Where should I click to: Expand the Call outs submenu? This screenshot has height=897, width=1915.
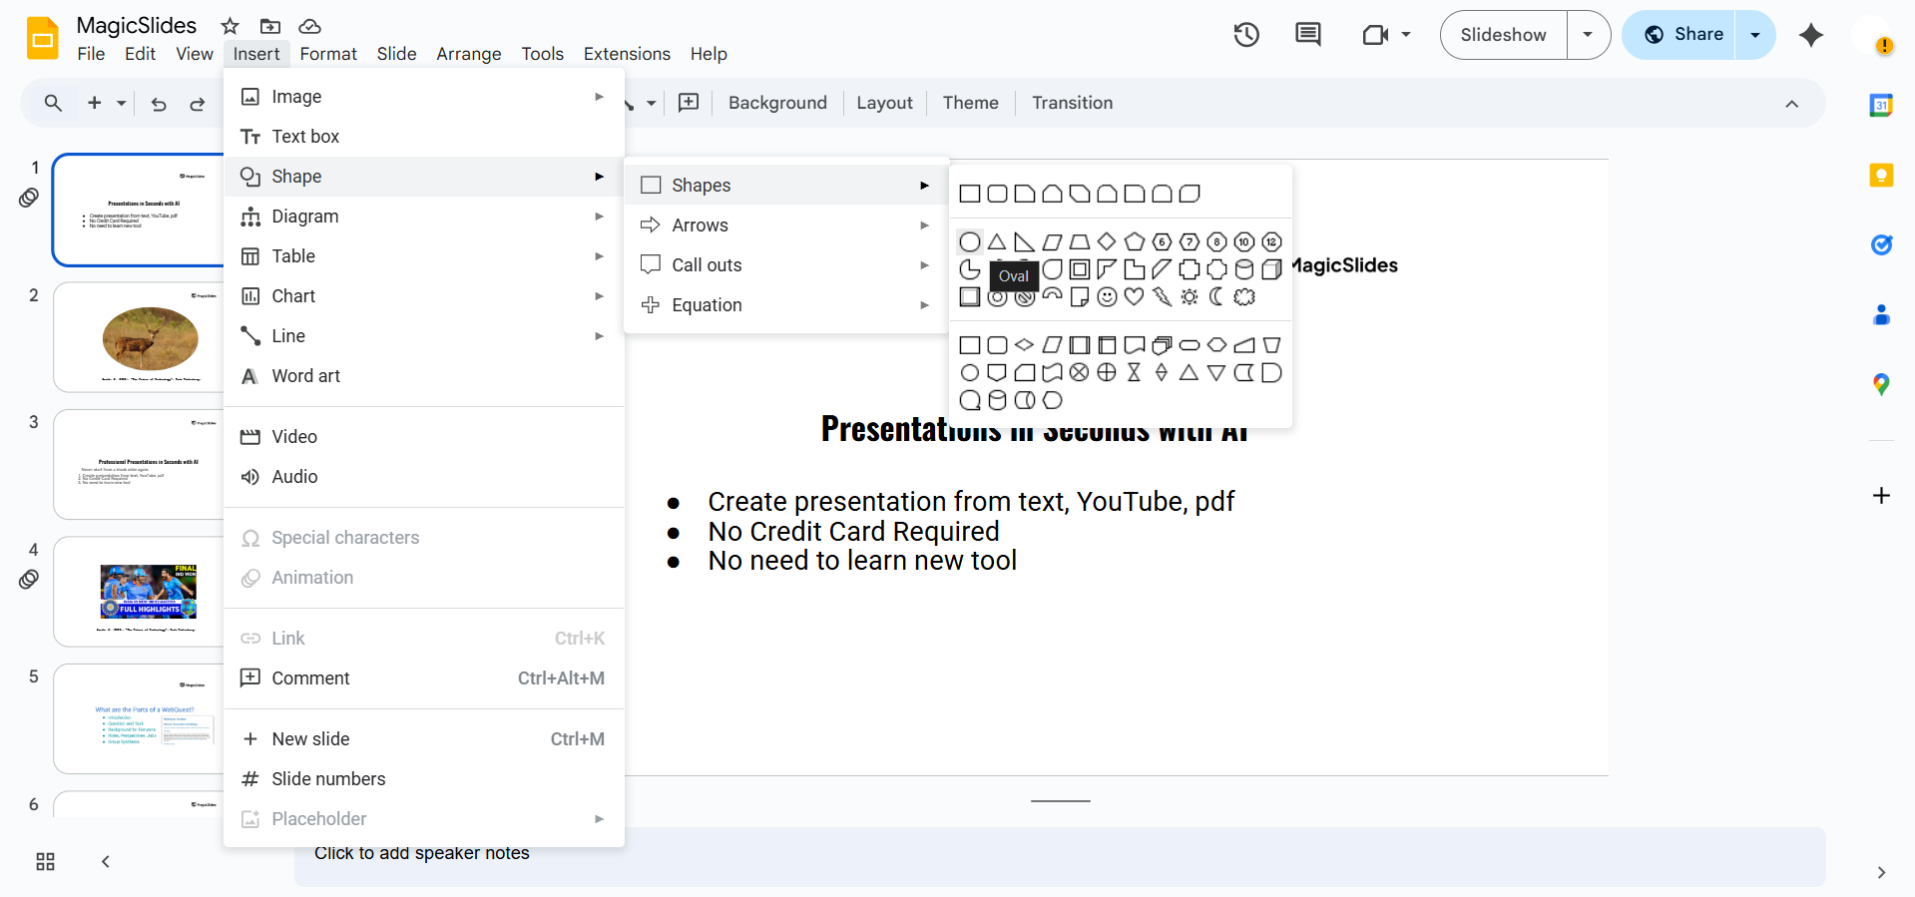pos(786,265)
